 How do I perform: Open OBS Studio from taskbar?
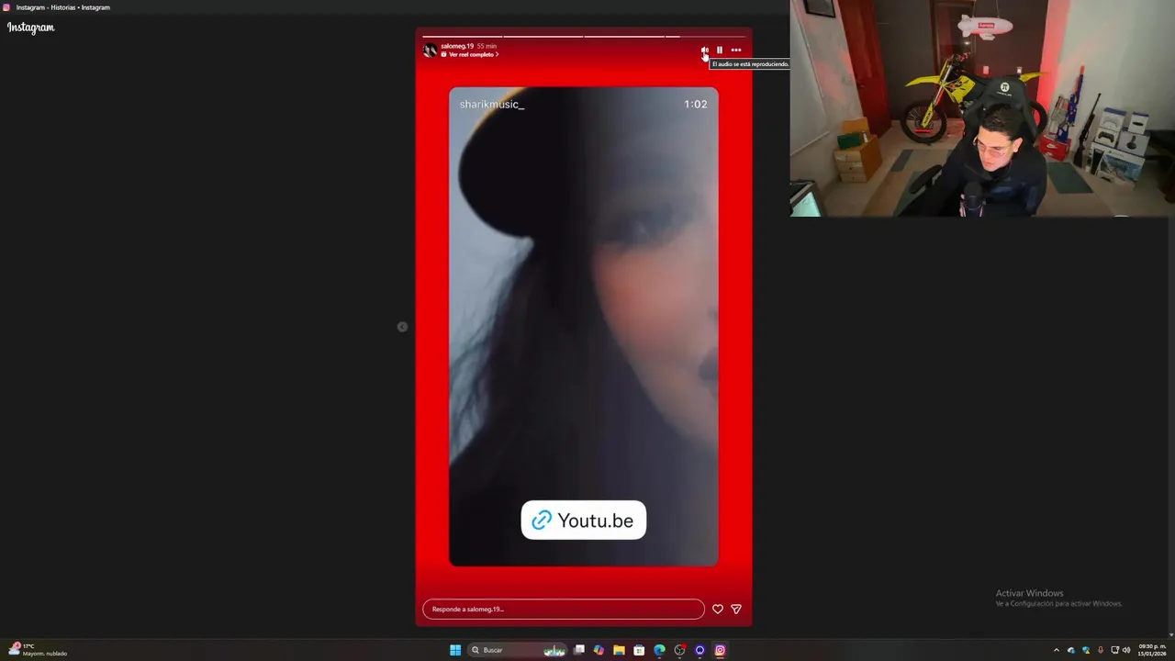679,650
